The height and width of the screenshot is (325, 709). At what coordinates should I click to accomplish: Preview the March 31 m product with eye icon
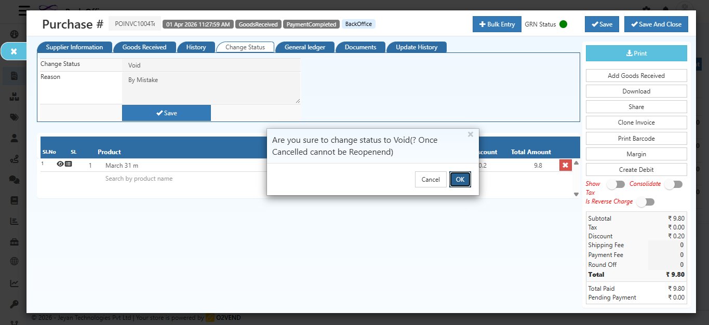[x=60, y=164]
